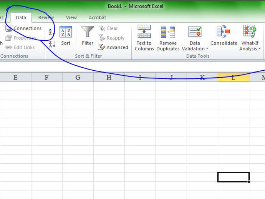The image size is (265, 199).
Task: Switch to the Review tab
Action: pos(46,18)
